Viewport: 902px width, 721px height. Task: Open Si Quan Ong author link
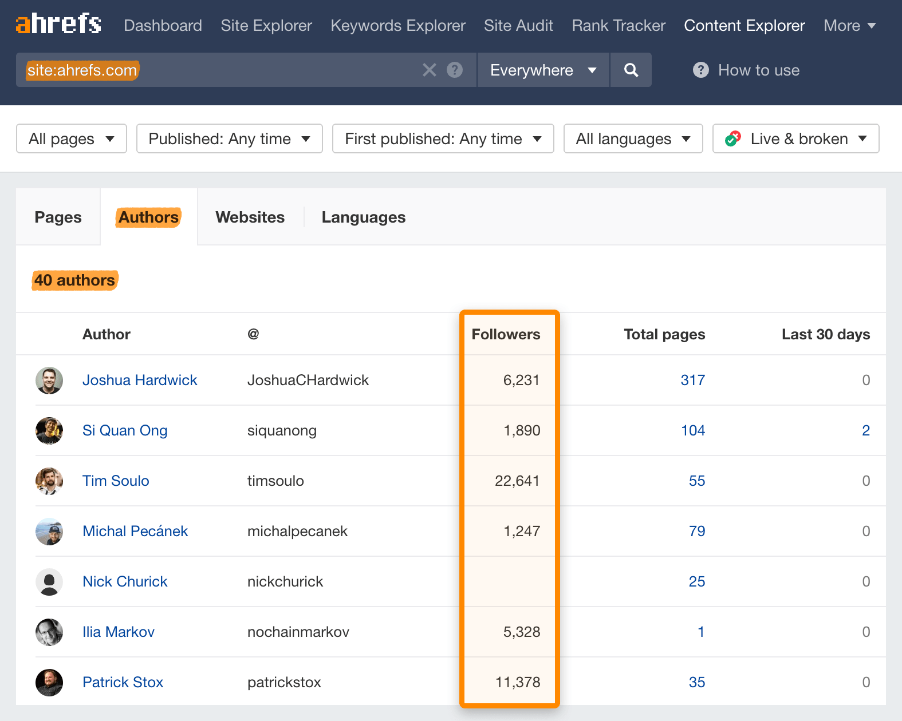pyautogui.click(x=125, y=431)
